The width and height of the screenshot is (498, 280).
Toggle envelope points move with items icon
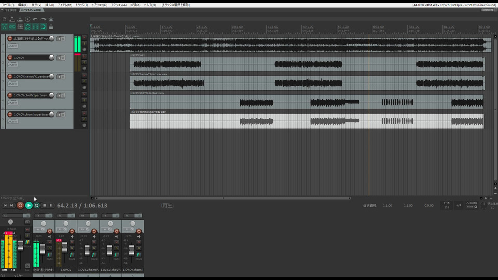pyautogui.click(x=27, y=27)
